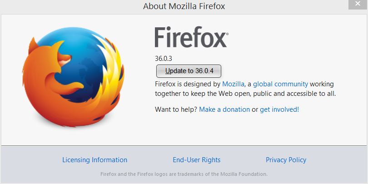Click the 36.0.3 version number
The image size is (368, 184).
pyautogui.click(x=164, y=58)
